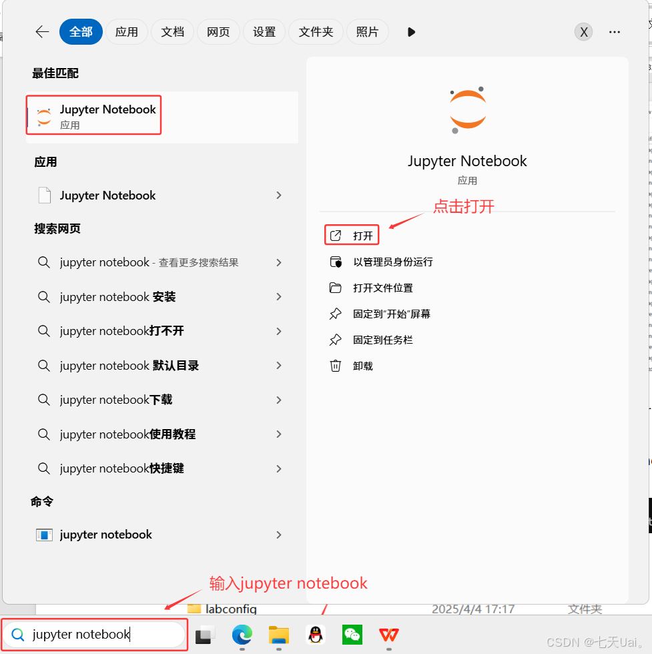Image resolution: width=652 pixels, height=654 pixels.
Task: Show more filter tabs with the play arrow
Action: click(x=411, y=32)
